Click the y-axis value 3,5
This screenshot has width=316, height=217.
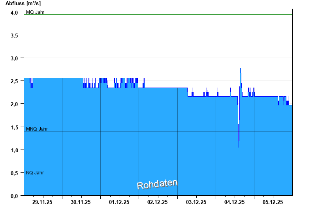pyautogui.click(x=14, y=36)
